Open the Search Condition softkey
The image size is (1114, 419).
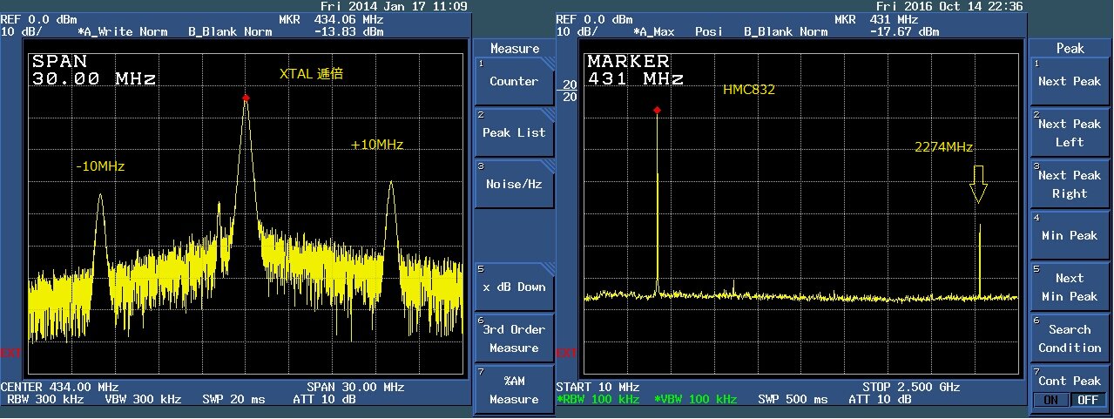click(x=1070, y=339)
